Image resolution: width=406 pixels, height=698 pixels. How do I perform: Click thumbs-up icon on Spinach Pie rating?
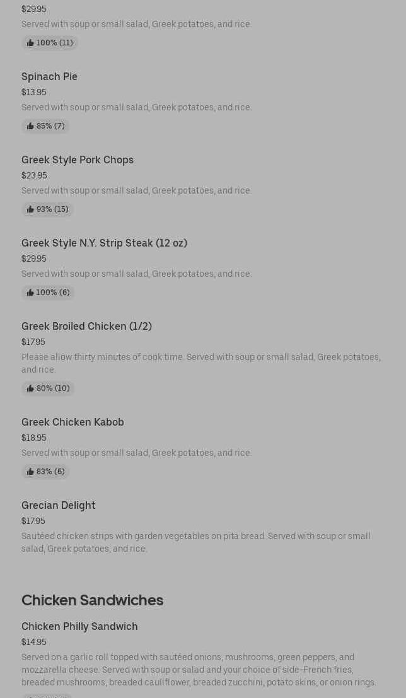pyautogui.click(x=30, y=126)
